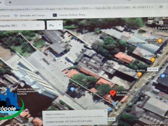Open the Subway restaurant pin

click(x=160, y=41)
